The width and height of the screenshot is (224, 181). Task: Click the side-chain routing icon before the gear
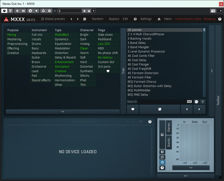[x=43, y=11]
